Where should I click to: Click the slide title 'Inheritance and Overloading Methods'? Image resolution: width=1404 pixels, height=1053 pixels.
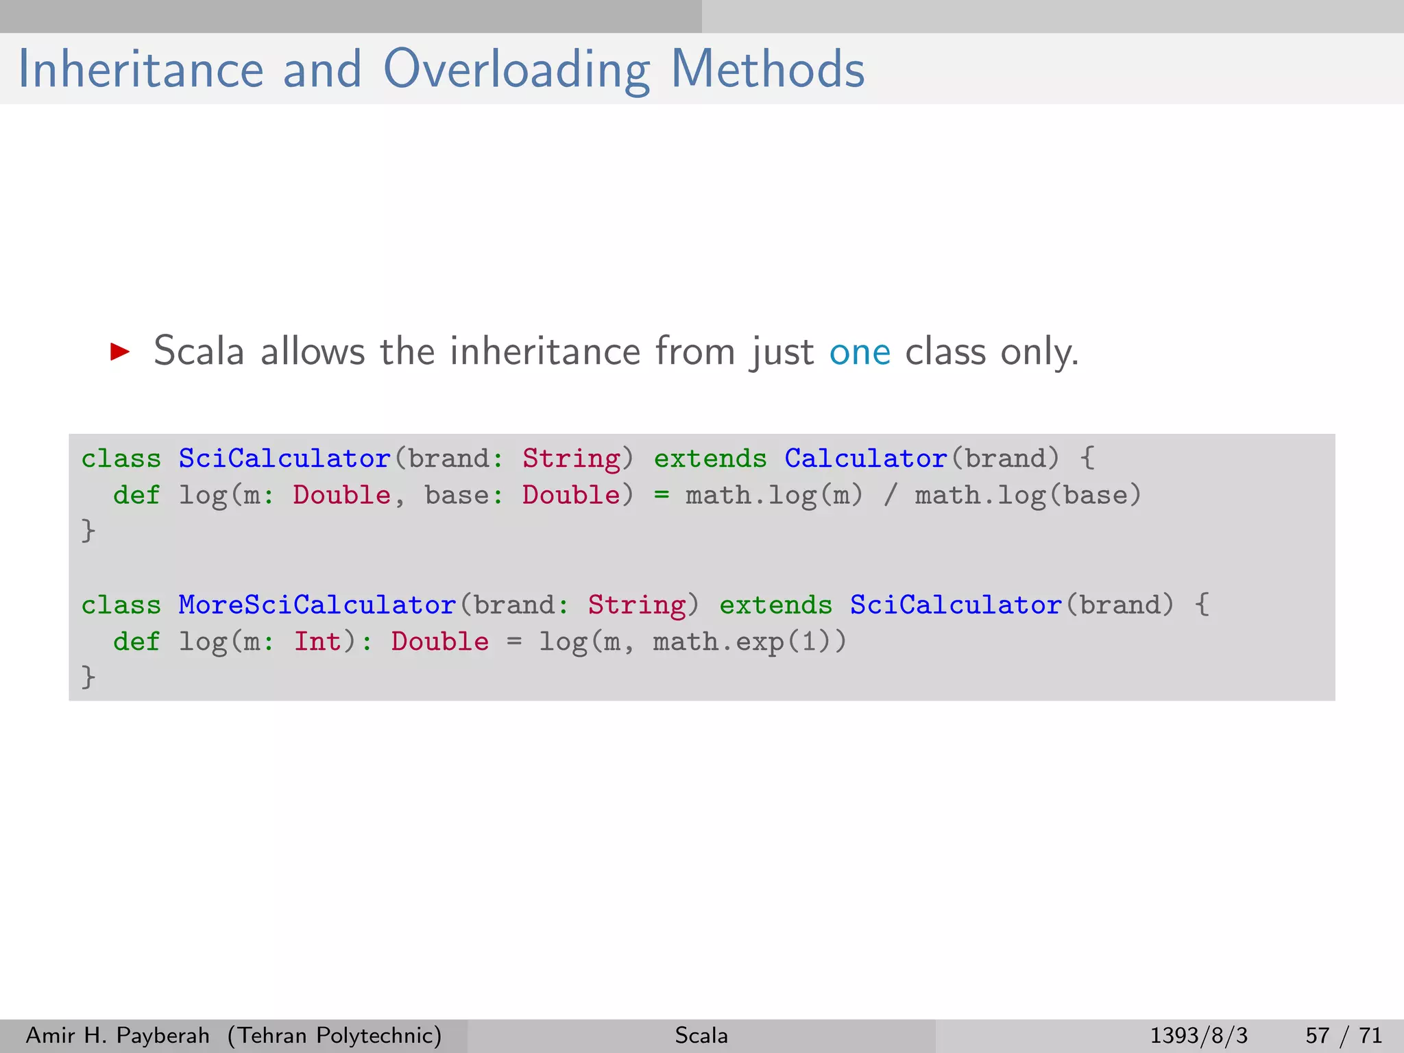point(441,69)
